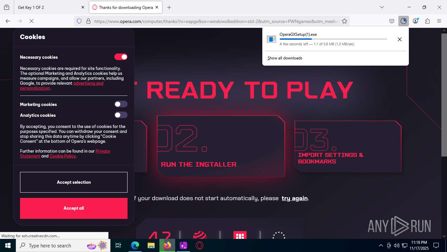Select the 02 Run the Installer card
Viewport: 447px width, 252px height.
pos(221,146)
